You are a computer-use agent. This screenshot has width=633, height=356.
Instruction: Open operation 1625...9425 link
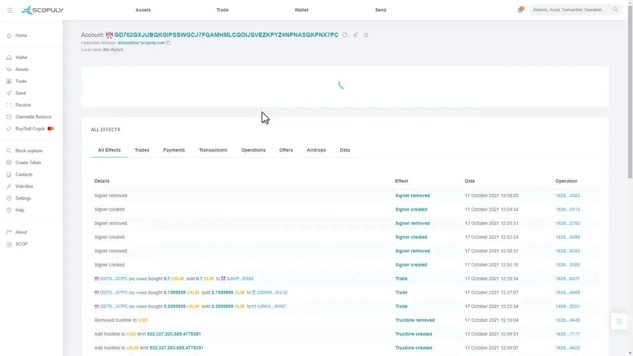click(x=568, y=348)
